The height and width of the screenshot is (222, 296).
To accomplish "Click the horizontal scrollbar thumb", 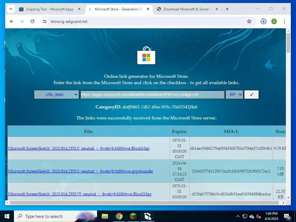I will [145, 203].
